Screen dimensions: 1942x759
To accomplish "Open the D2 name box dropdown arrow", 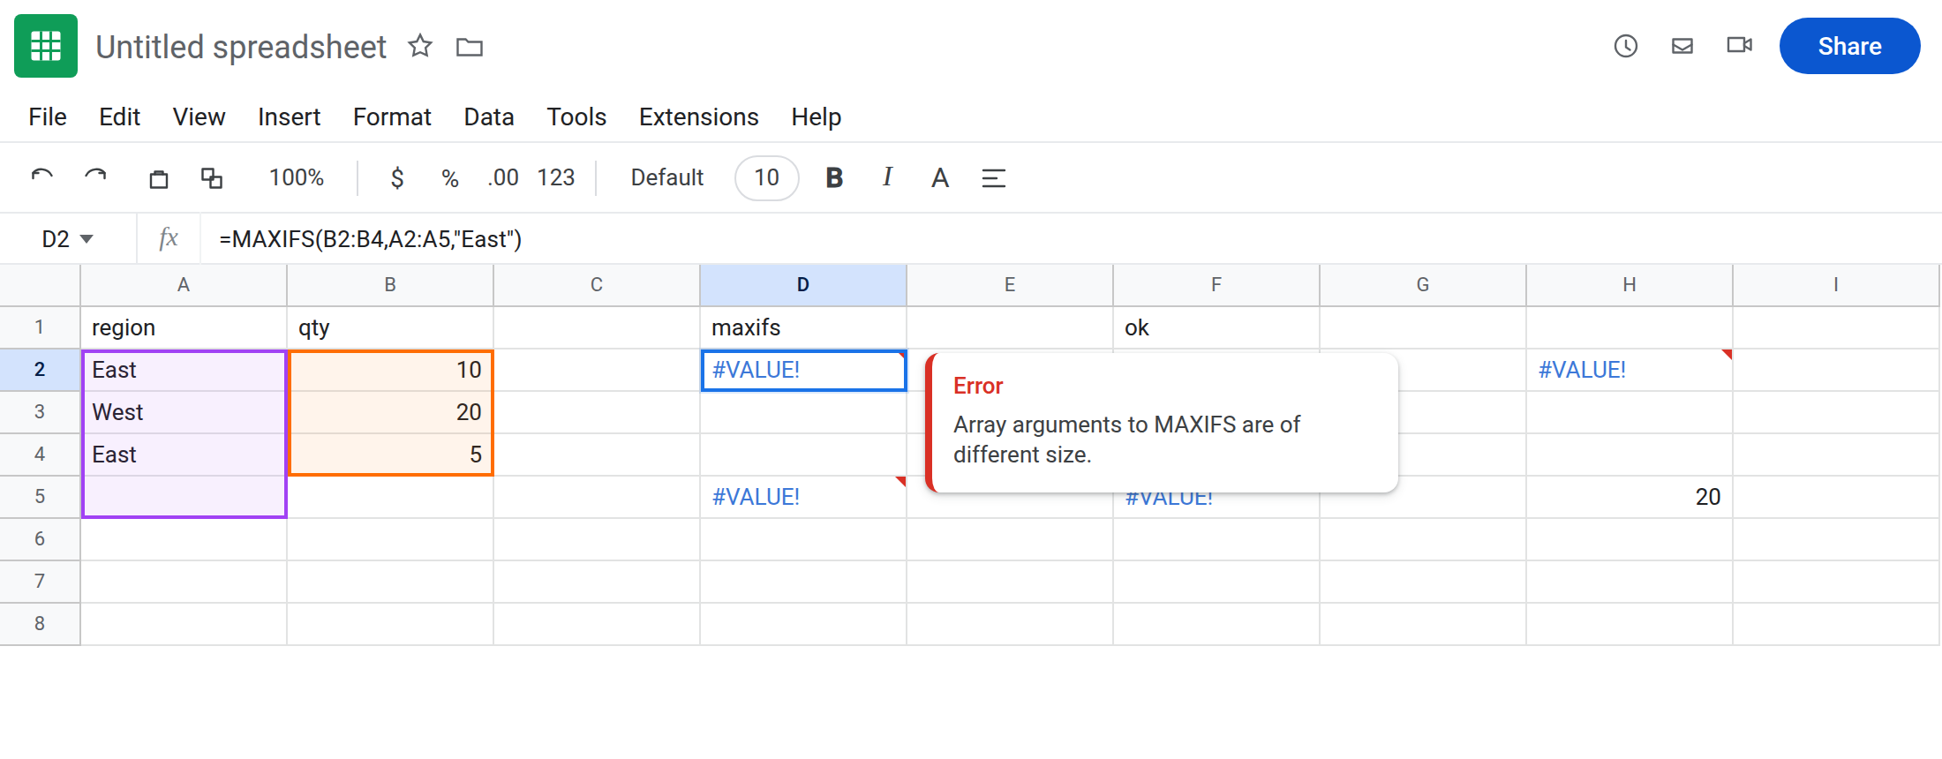I will tap(87, 239).
